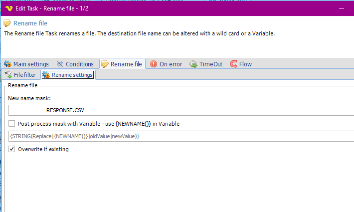Viewport: 354px width, 212px height.
Task: Click the File filter sub-tab icon
Action: (8, 75)
